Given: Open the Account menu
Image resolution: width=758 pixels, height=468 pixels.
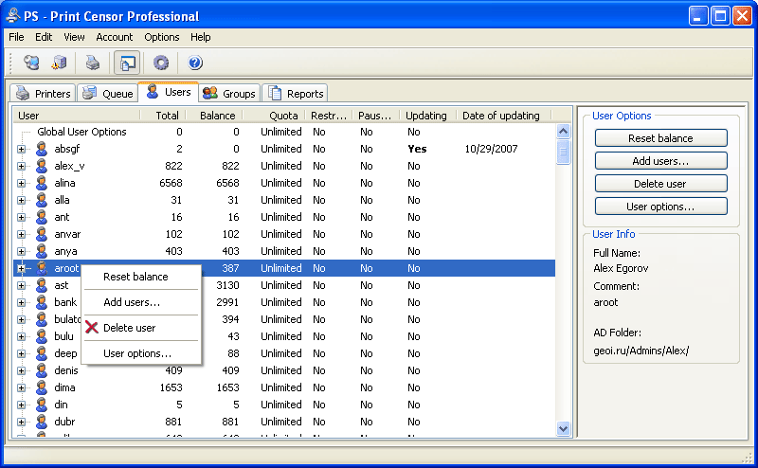Looking at the screenshot, I should tap(114, 37).
